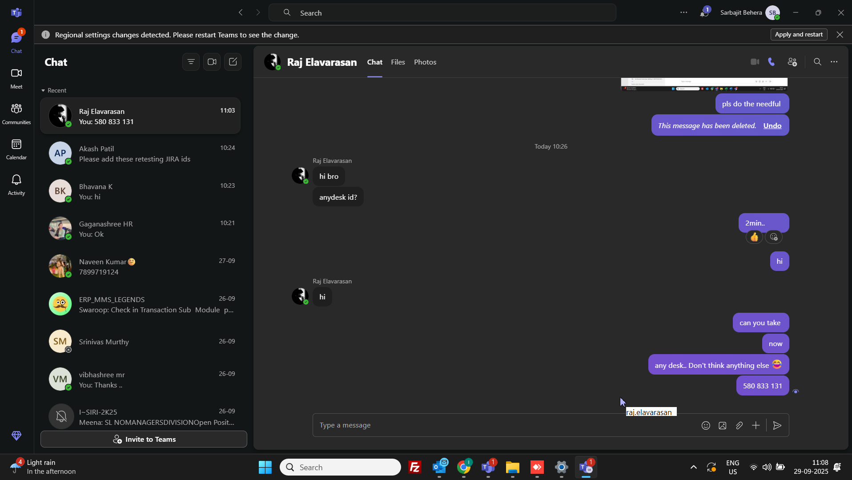The height and width of the screenshot is (480, 852).
Task: Open the notifications bell in title bar
Action: click(704, 12)
